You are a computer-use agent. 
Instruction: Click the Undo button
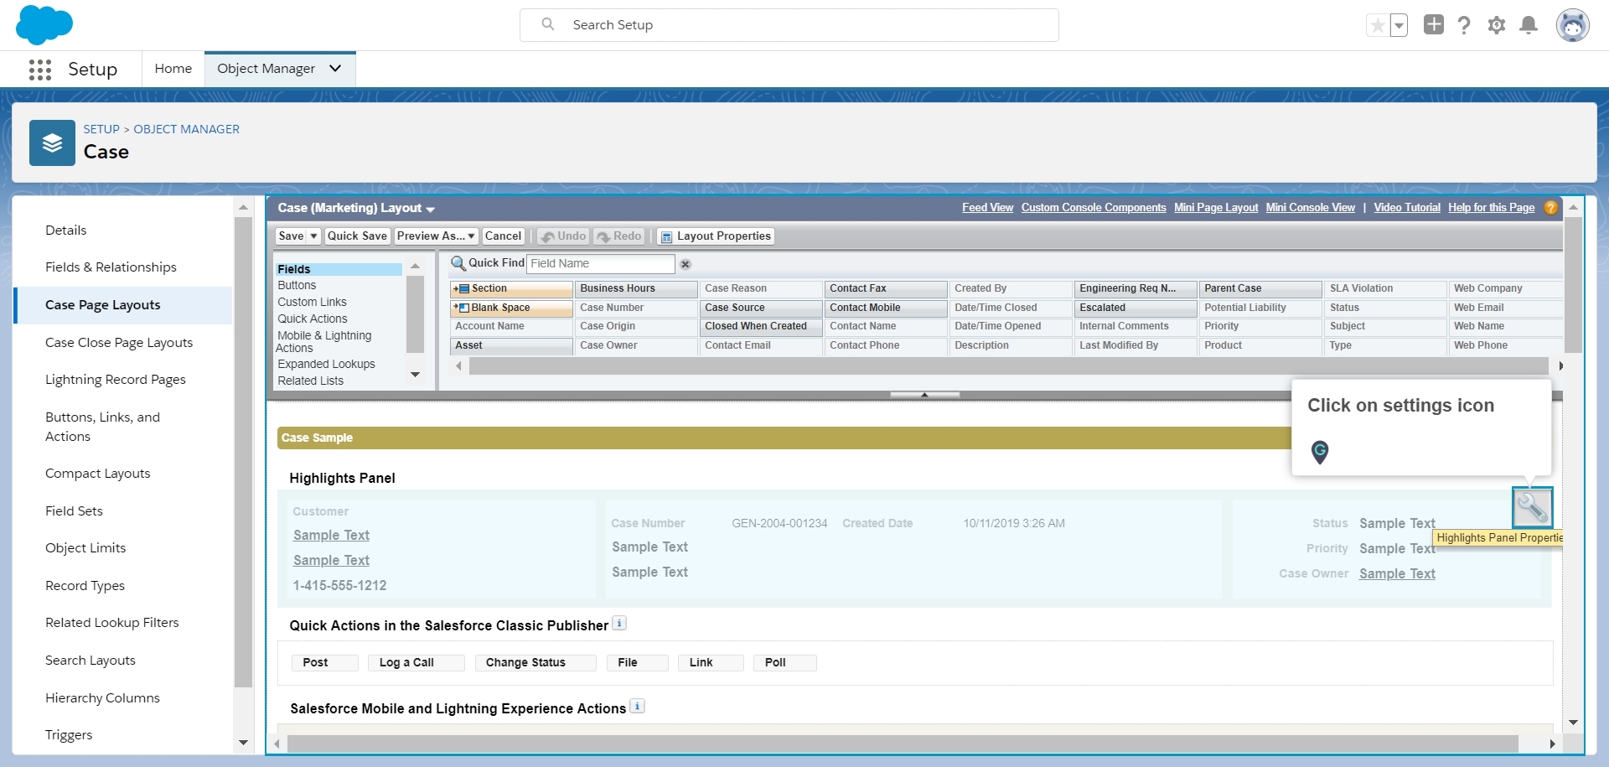(563, 236)
